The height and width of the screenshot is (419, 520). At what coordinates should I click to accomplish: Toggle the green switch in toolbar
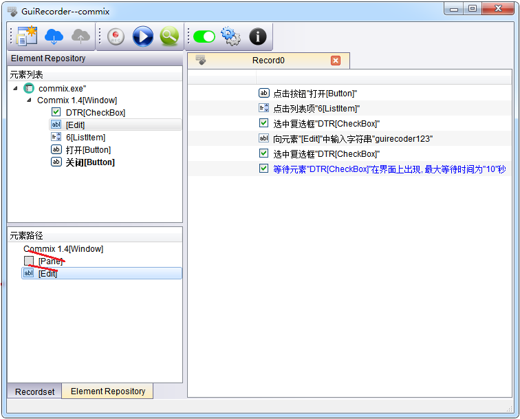tap(204, 36)
